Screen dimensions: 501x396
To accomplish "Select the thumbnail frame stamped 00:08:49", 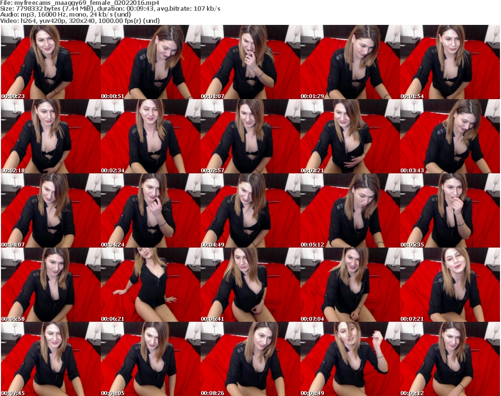I will point(350,359).
